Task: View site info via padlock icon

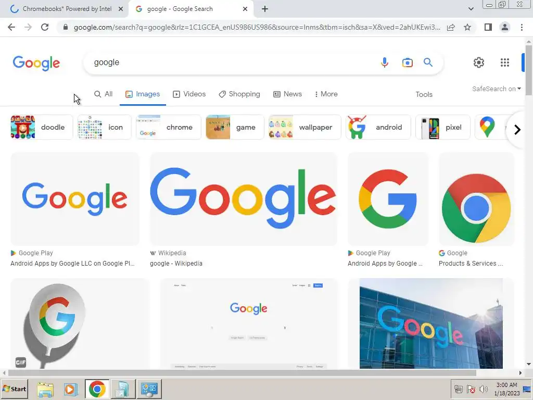Action: pos(66,27)
